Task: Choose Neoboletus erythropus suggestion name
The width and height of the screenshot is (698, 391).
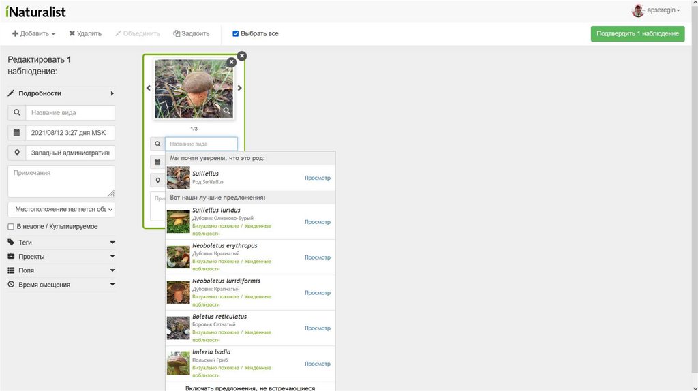Action: 225,245
